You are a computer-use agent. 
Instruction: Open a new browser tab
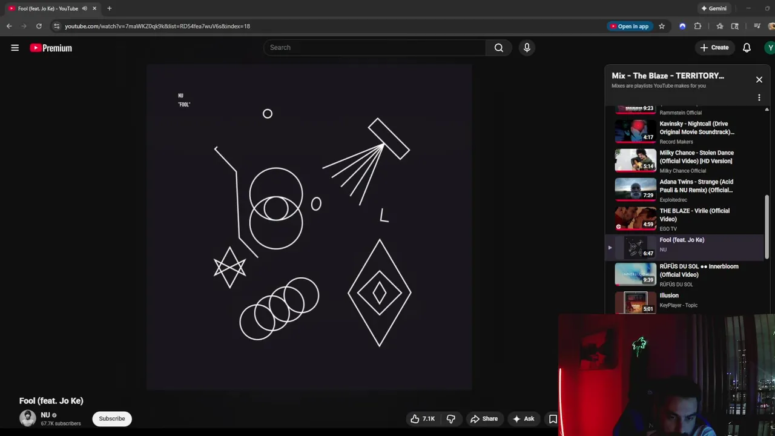pyautogui.click(x=109, y=8)
